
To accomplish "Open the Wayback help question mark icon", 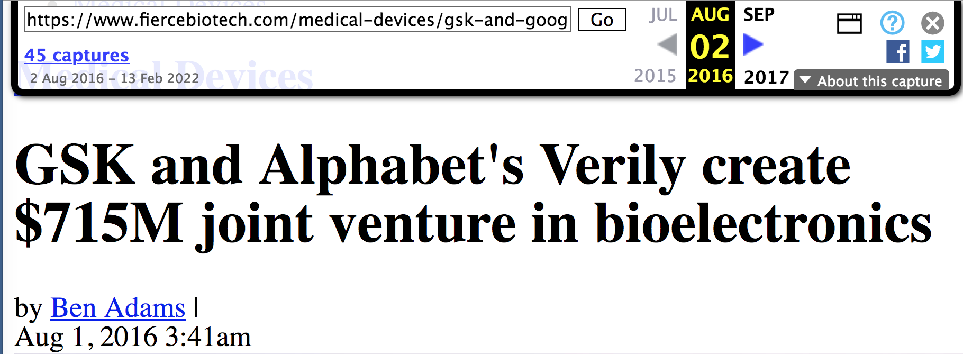I will (892, 23).
